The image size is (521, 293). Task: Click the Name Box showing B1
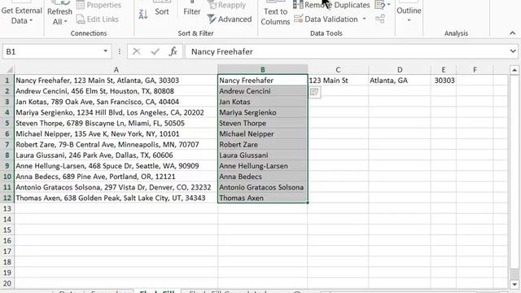(52, 52)
